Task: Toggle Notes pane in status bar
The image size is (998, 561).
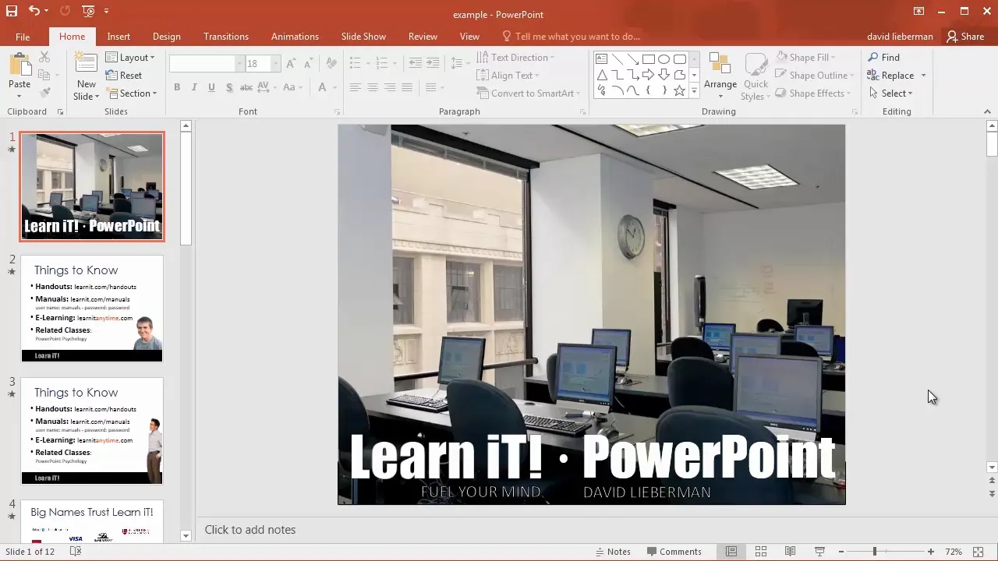Action: click(x=612, y=552)
